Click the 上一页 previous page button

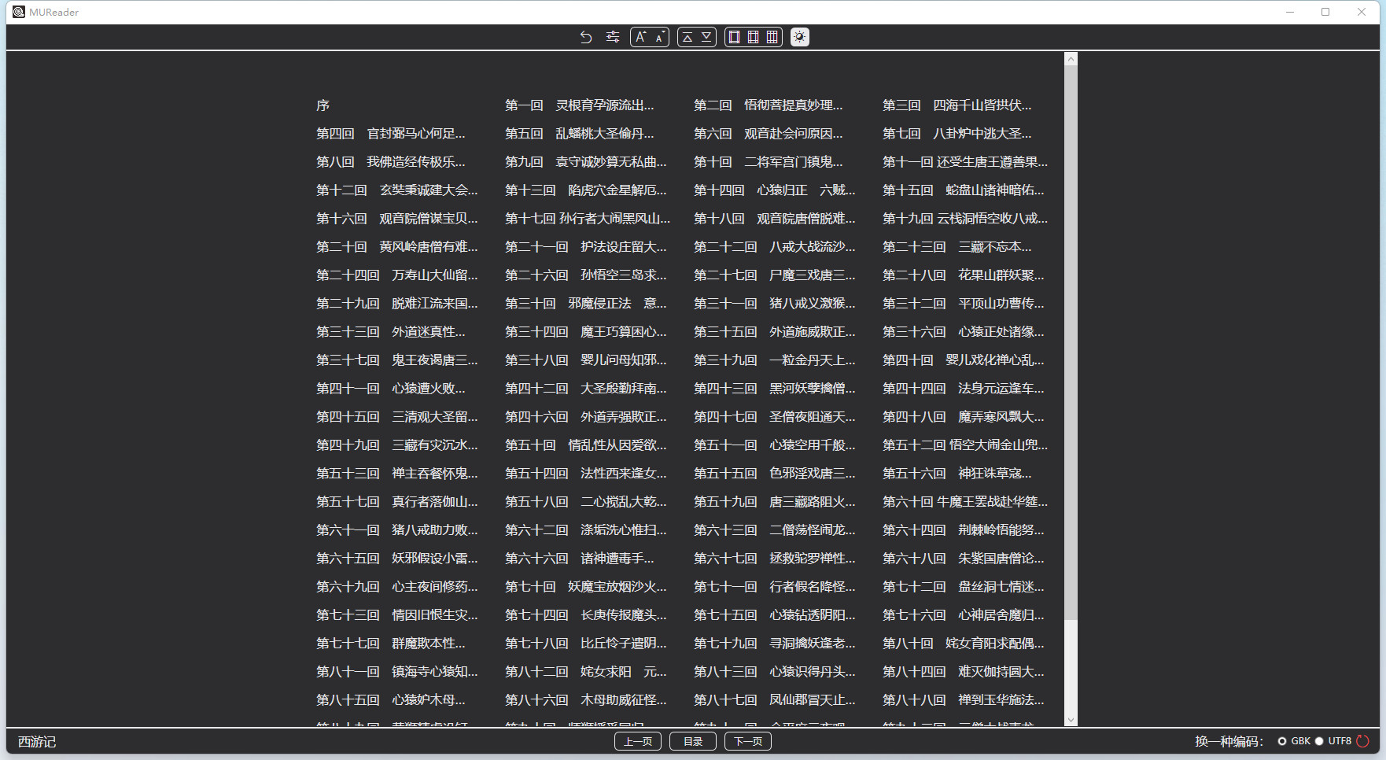click(x=637, y=740)
